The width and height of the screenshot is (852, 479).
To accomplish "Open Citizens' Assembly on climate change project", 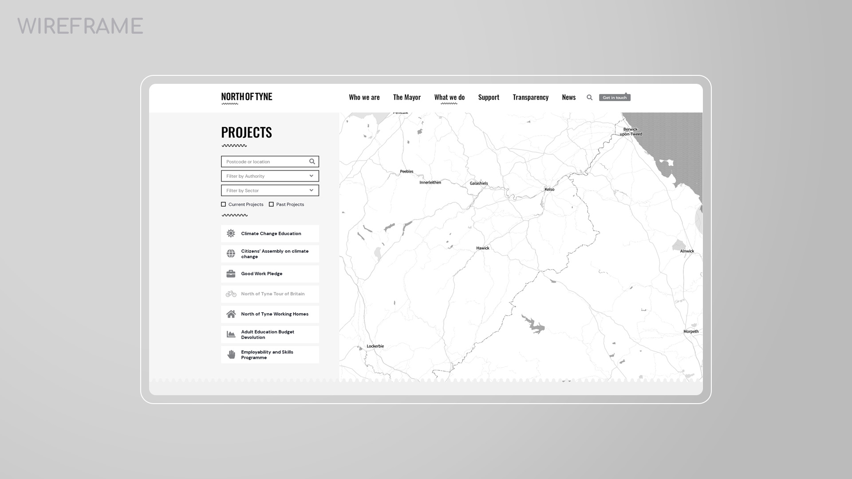I will (270, 254).
